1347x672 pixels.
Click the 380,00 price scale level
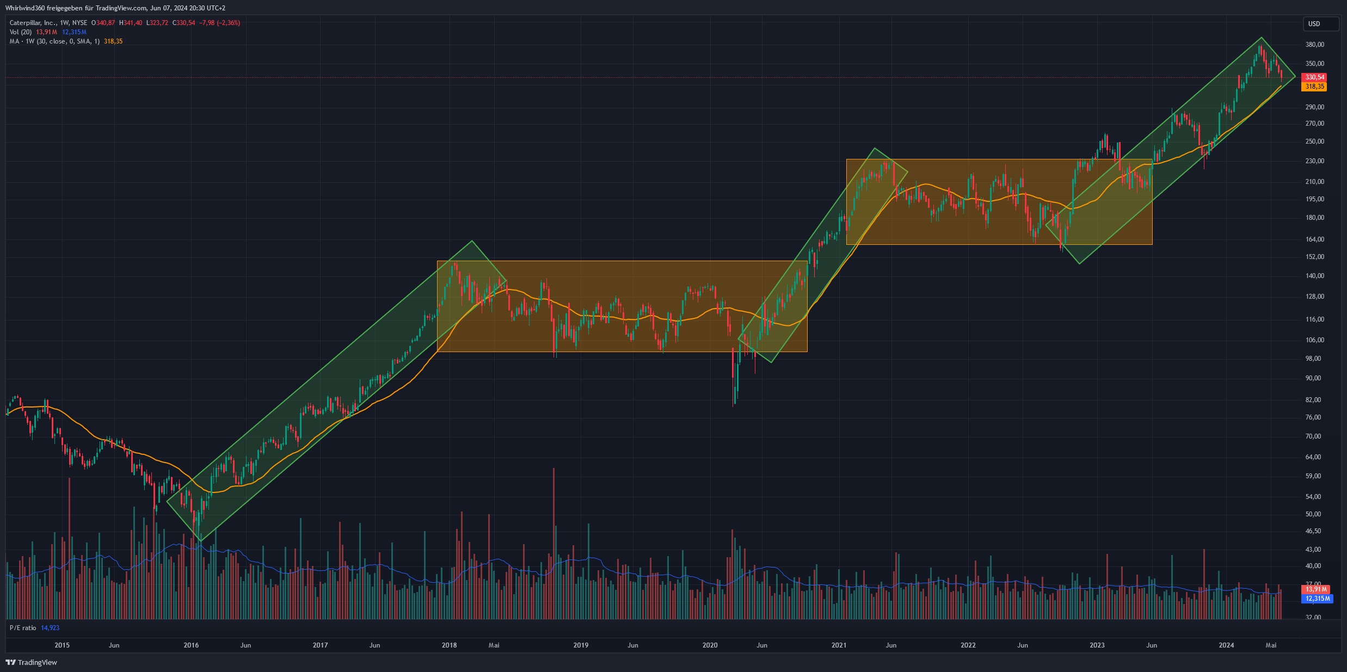coord(1314,45)
